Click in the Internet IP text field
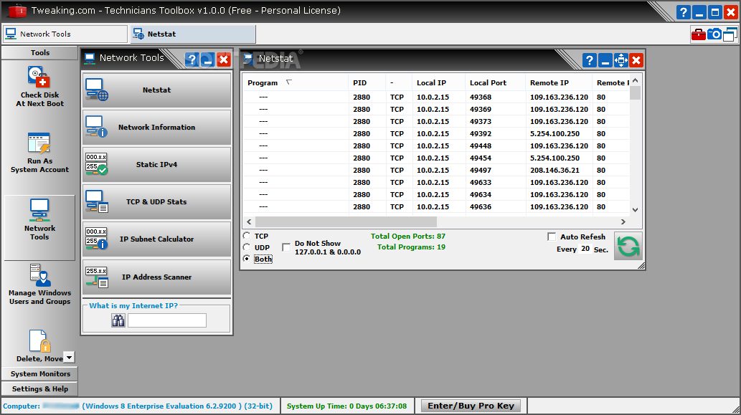The width and height of the screenshot is (741, 415). click(x=167, y=320)
